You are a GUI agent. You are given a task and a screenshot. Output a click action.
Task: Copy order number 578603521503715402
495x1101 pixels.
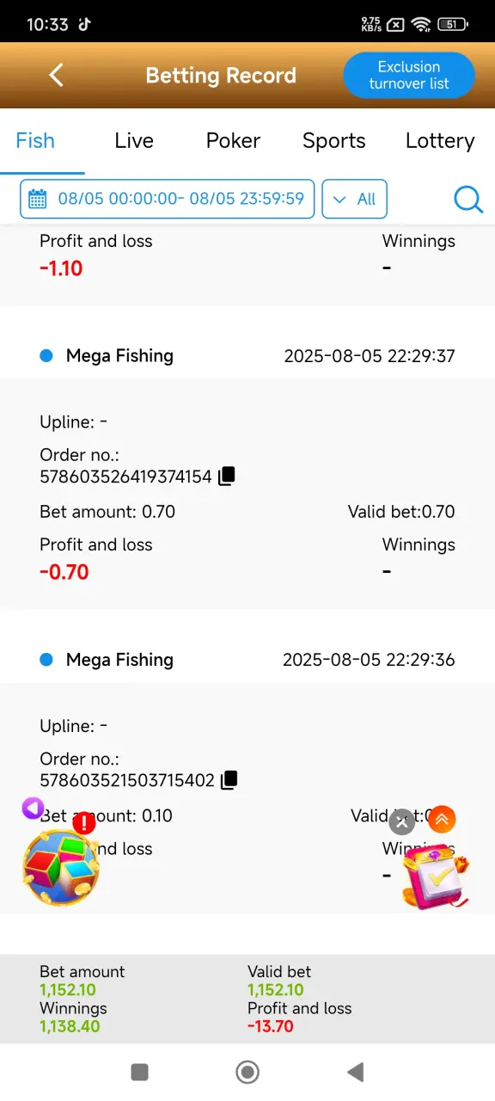coord(229,780)
